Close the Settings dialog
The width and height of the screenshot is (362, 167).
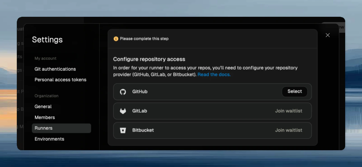click(328, 35)
